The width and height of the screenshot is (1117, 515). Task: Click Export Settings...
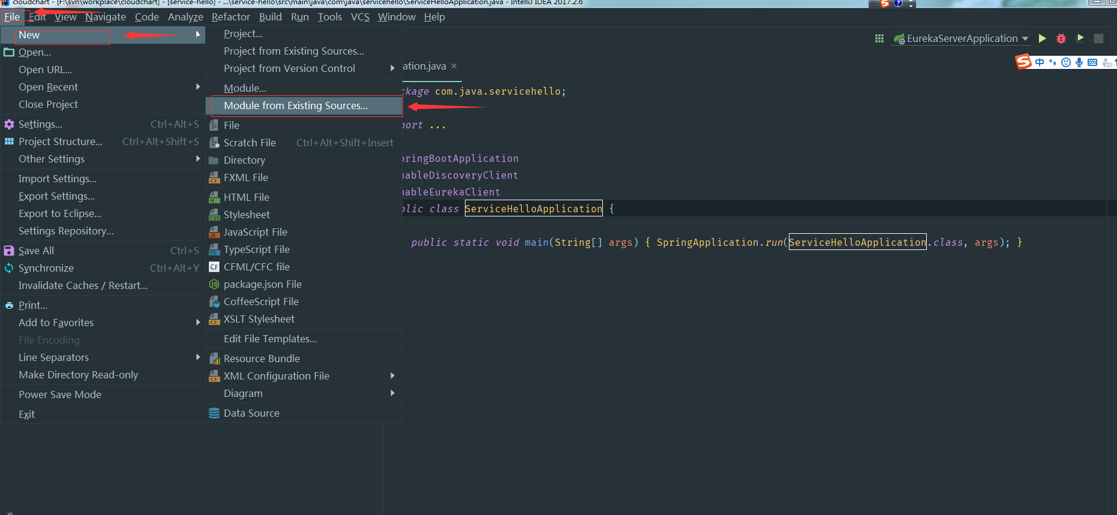(103, 196)
